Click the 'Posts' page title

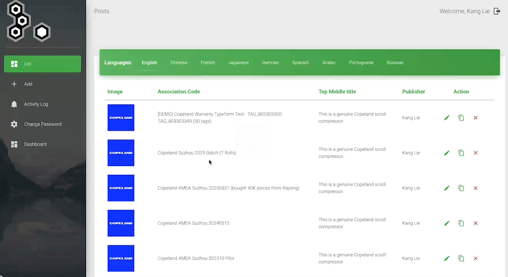102,11
